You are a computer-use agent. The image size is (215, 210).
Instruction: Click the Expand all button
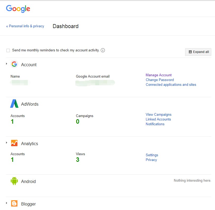[x=198, y=52]
